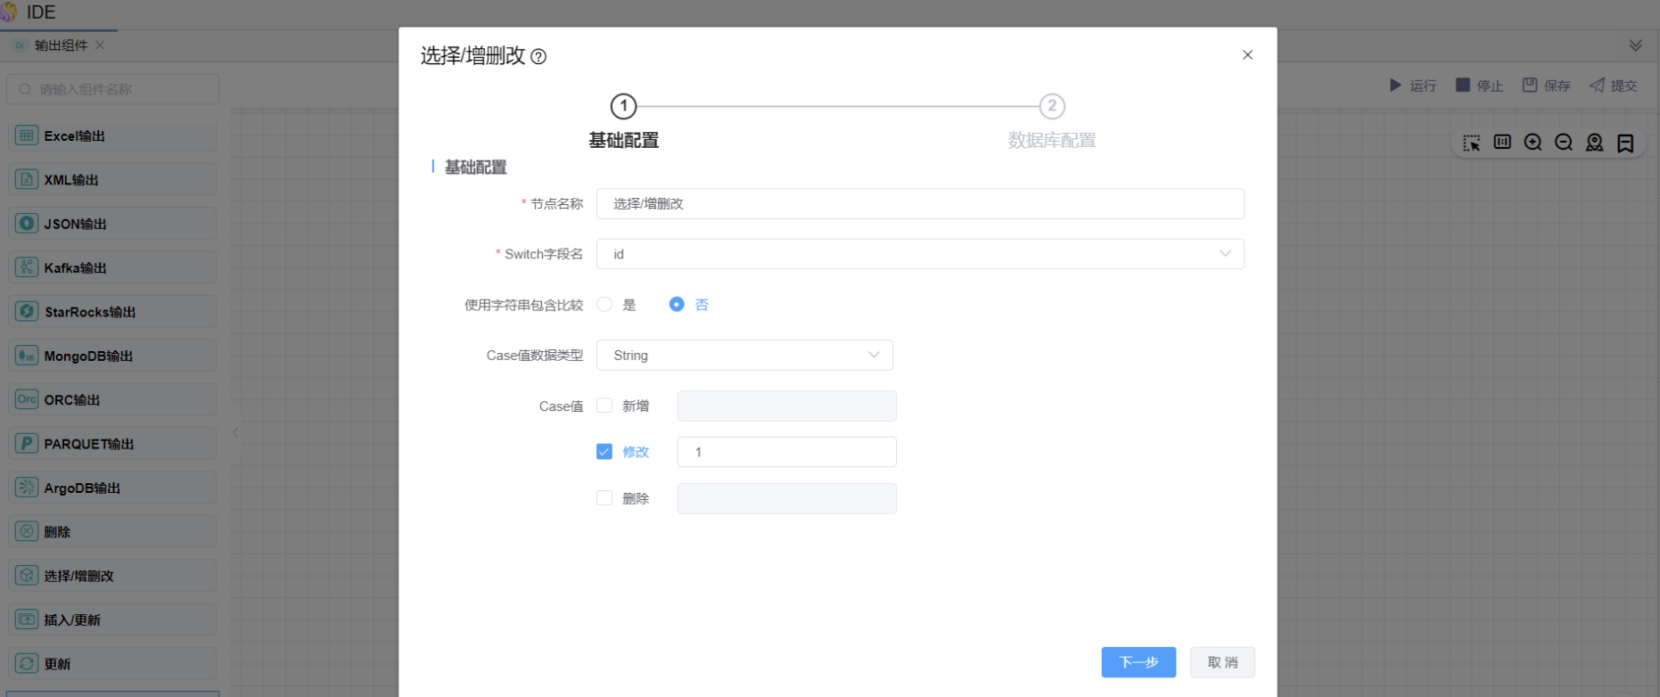Uncheck the 修改 case value checkbox
The width and height of the screenshot is (1660, 697).
tap(604, 452)
